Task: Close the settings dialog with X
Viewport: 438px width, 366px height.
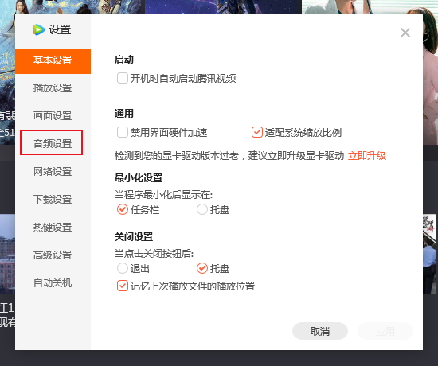Action: (x=405, y=33)
